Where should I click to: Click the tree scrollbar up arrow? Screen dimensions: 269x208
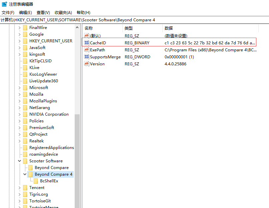coord(77,27)
